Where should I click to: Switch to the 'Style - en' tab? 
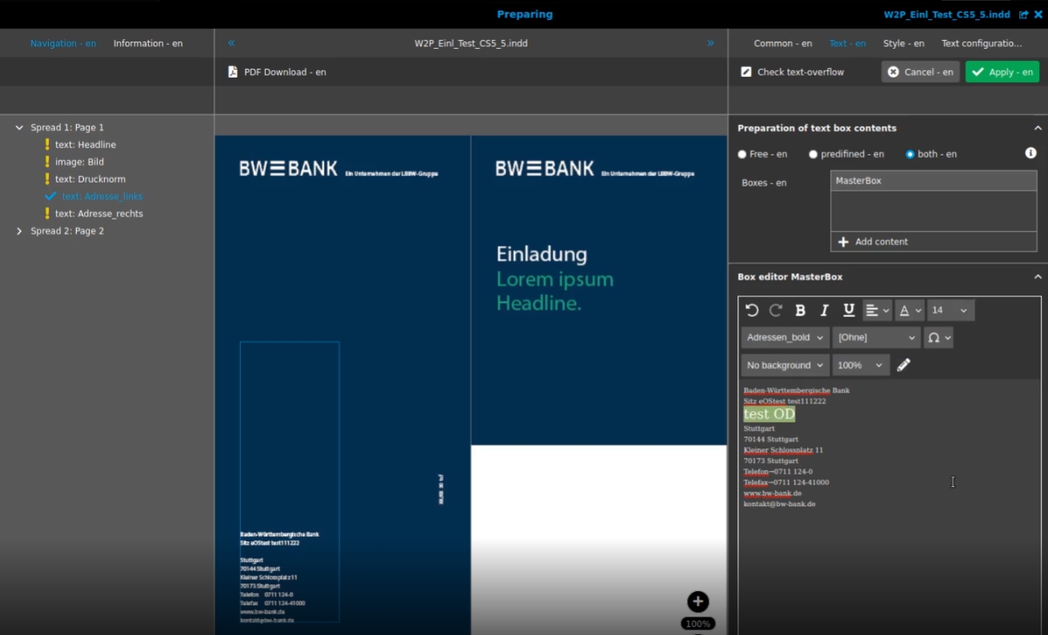[x=903, y=43]
